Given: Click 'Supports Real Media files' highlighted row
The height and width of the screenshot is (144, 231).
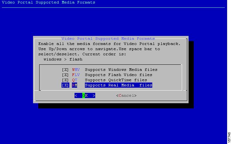Looking at the screenshot, I should (119, 85).
